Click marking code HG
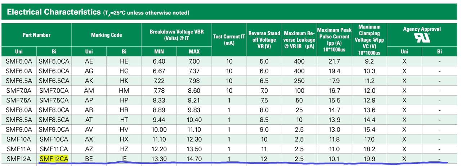The image size is (461, 166). coord(124,71)
